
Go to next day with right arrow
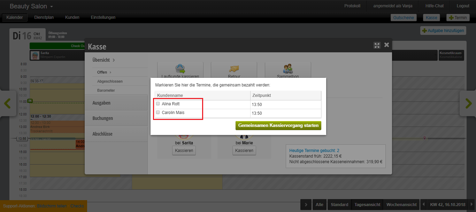point(468,103)
